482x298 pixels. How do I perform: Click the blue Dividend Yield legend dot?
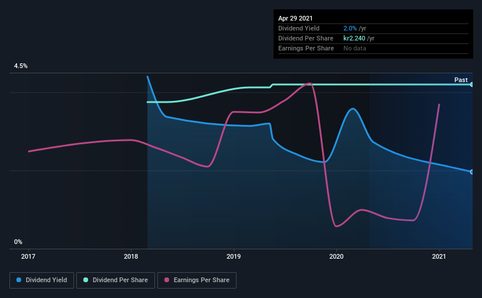[x=19, y=280]
